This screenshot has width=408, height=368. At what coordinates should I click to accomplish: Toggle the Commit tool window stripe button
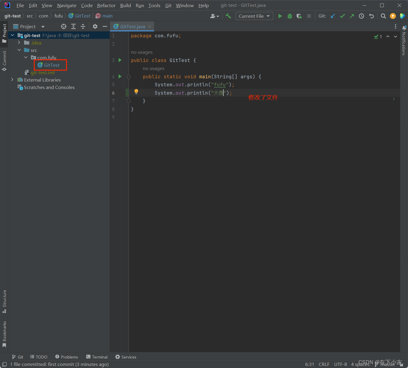point(4,61)
